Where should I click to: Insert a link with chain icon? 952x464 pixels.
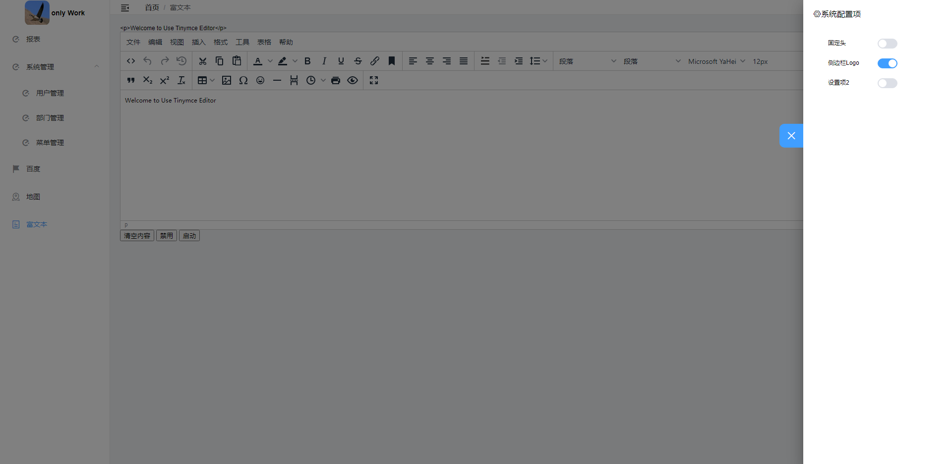point(375,61)
